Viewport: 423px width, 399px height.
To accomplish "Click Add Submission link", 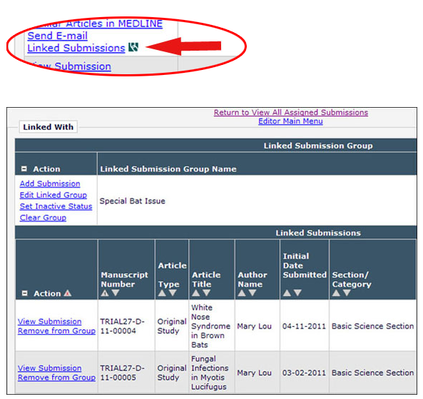I will tap(50, 183).
